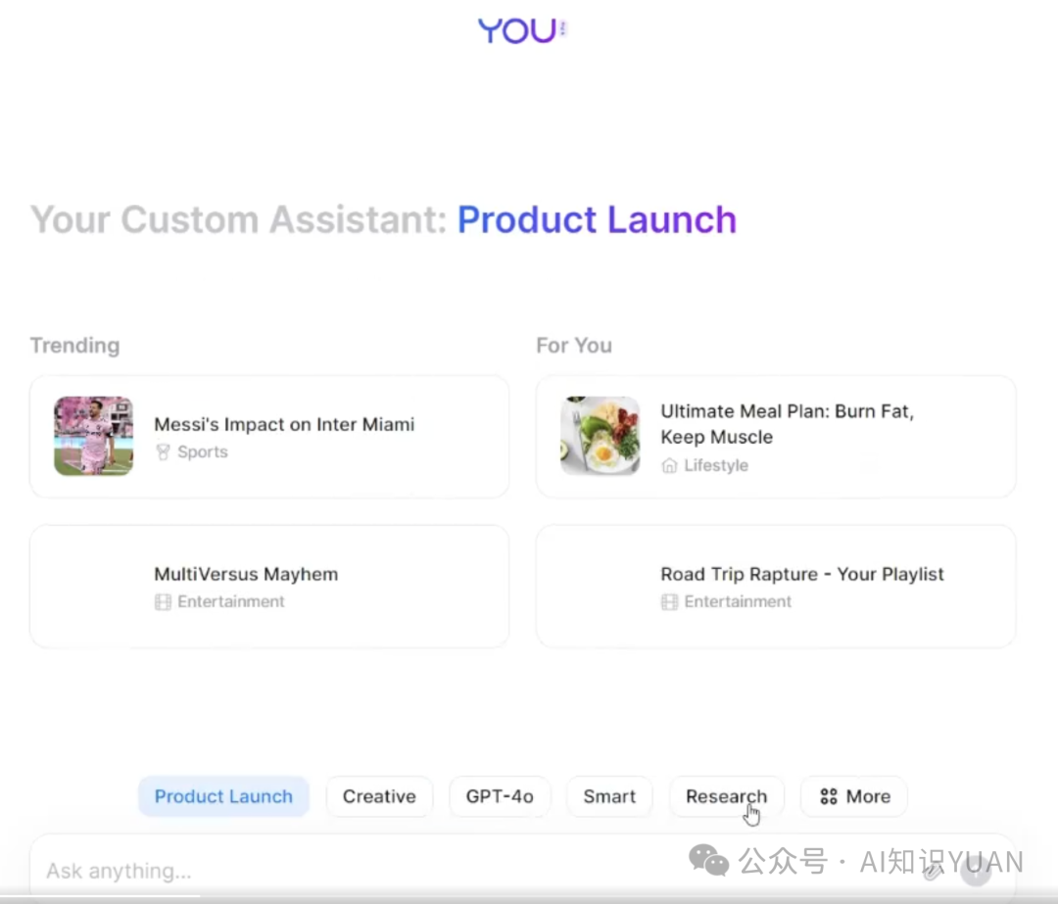Select the Product Launch mode chip
The width and height of the screenshot is (1058, 904).
(223, 797)
